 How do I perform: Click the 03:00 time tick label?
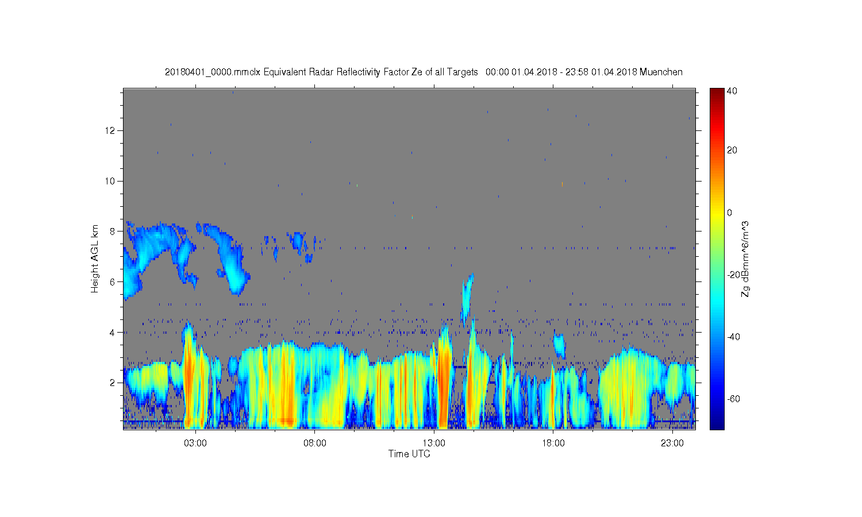click(195, 443)
